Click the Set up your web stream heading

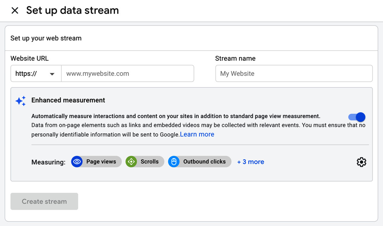pos(46,38)
